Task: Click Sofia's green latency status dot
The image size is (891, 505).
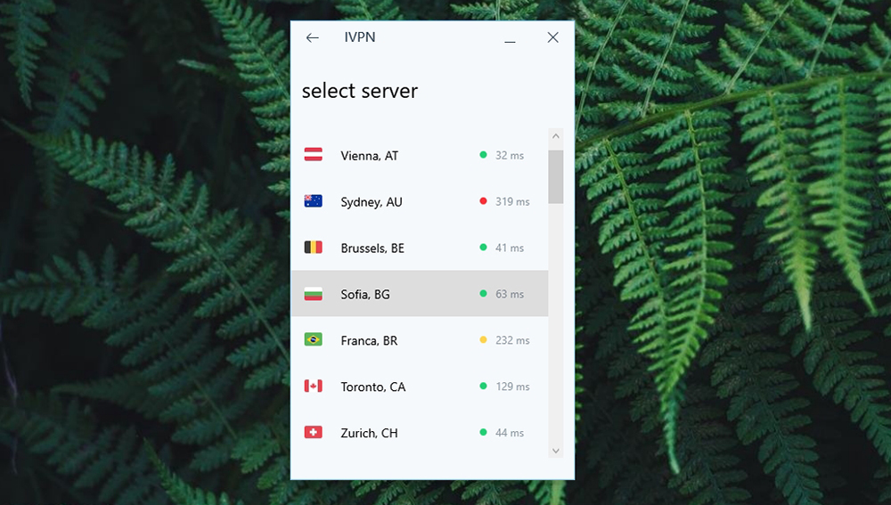Action: point(483,294)
